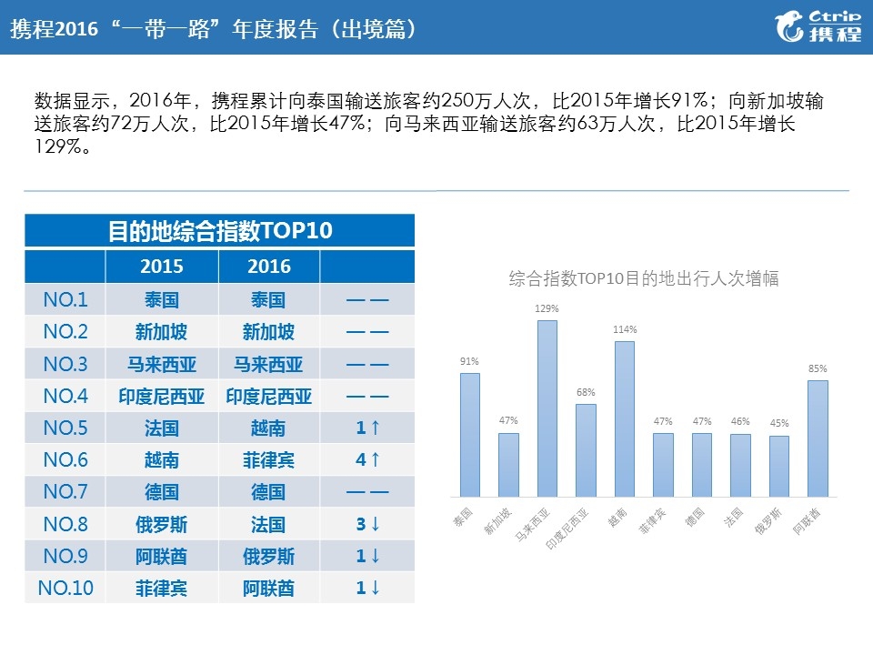Select 俄罗斯 in the 2015 column
The image size is (873, 655).
pyautogui.click(x=162, y=525)
